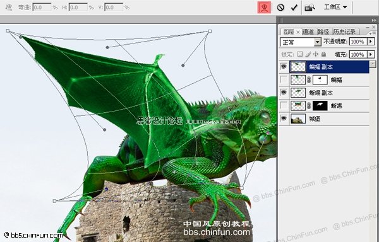This screenshot has height=242, width=379.
Task: Click the 填充 100% value field
Action: [358, 54]
